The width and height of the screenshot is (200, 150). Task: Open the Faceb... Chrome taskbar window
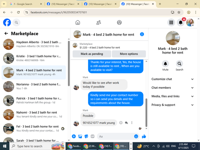click(x=74, y=146)
